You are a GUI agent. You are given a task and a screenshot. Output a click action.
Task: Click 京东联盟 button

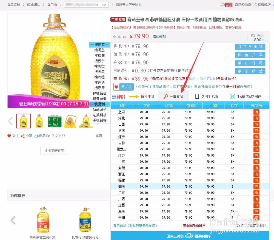pyautogui.click(x=250, y=71)
